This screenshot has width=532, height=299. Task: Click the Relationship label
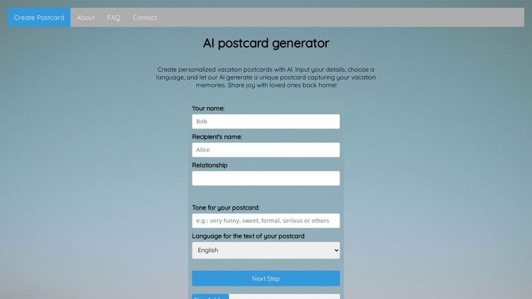pos(210,165)
